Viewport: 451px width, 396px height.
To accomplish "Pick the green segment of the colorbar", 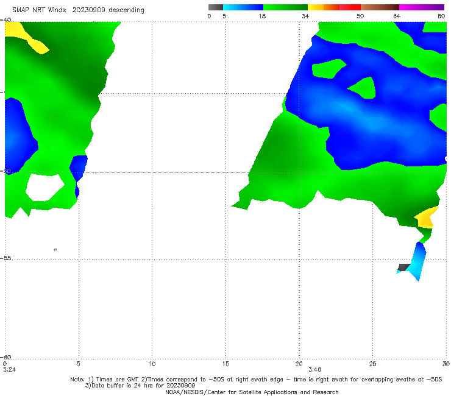I will 285,7.
